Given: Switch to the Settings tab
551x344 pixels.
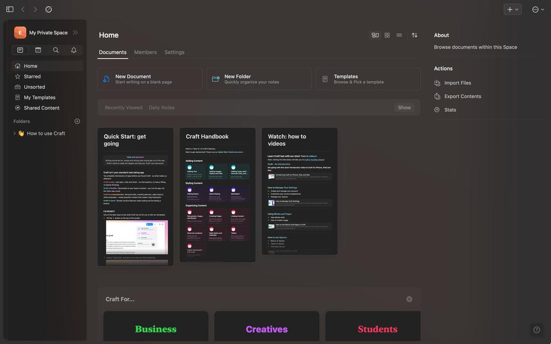Looking at the screenshot, I should 174,52.
